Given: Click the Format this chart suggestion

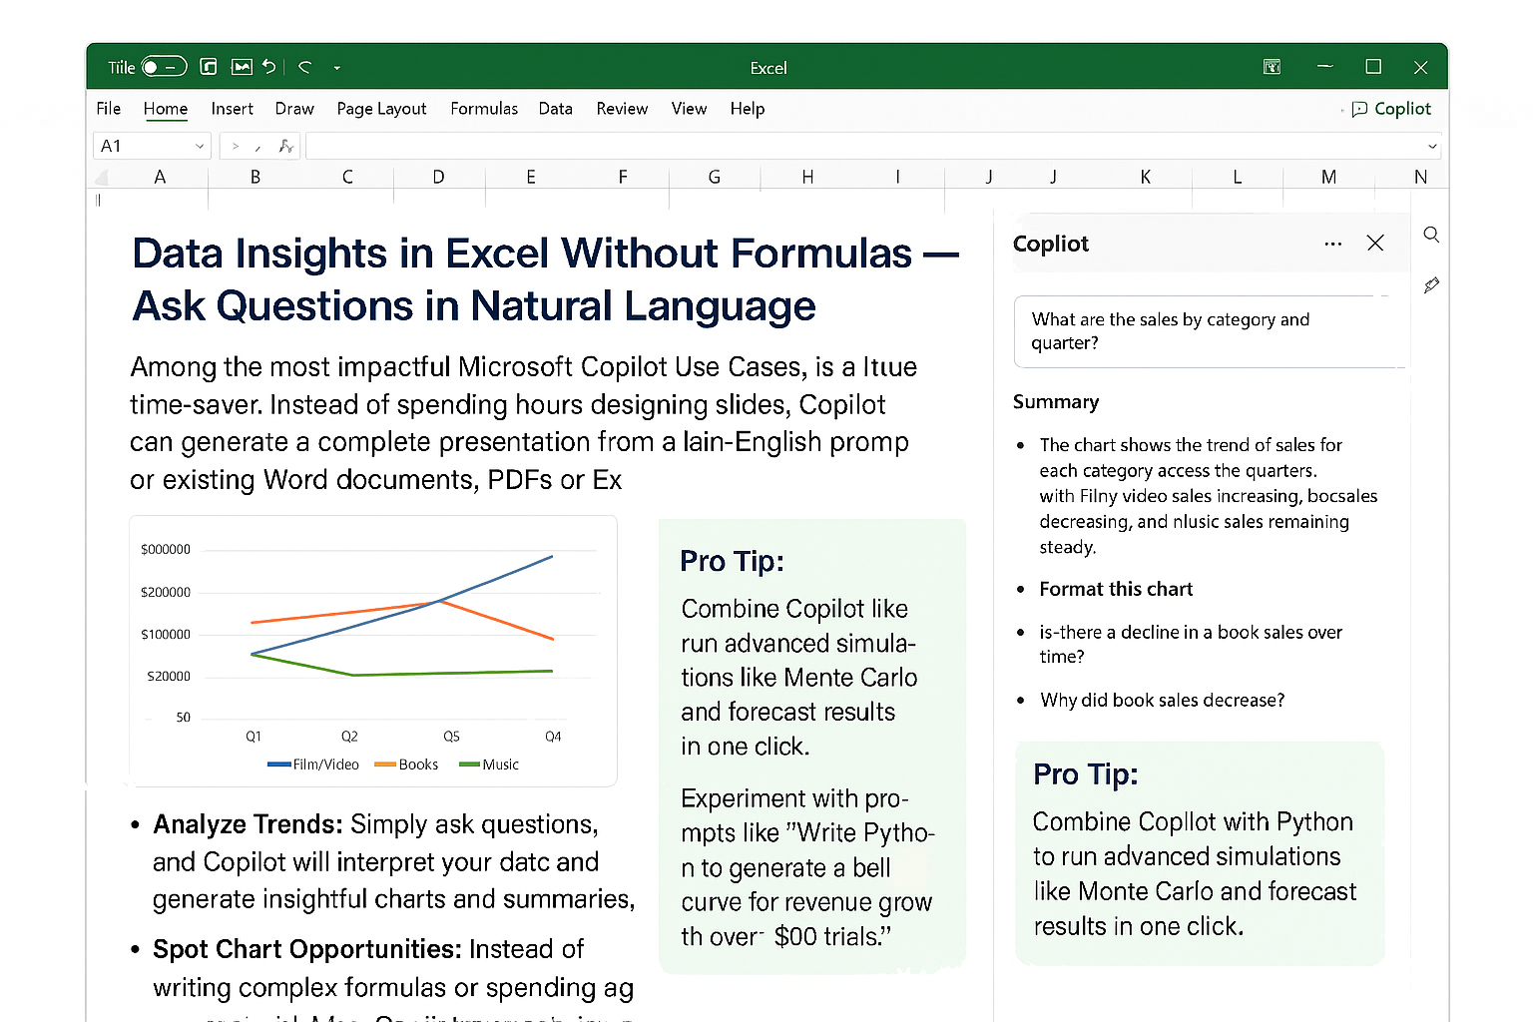Looking at the screenshot, I should tap(1116, 589).
